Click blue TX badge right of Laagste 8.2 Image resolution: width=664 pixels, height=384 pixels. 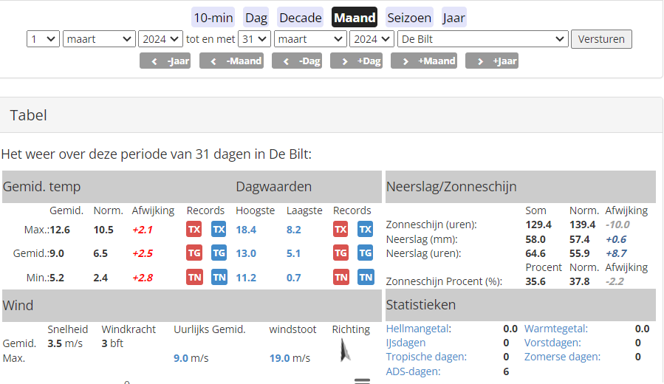pyautogui.click(x=366, y=229)
